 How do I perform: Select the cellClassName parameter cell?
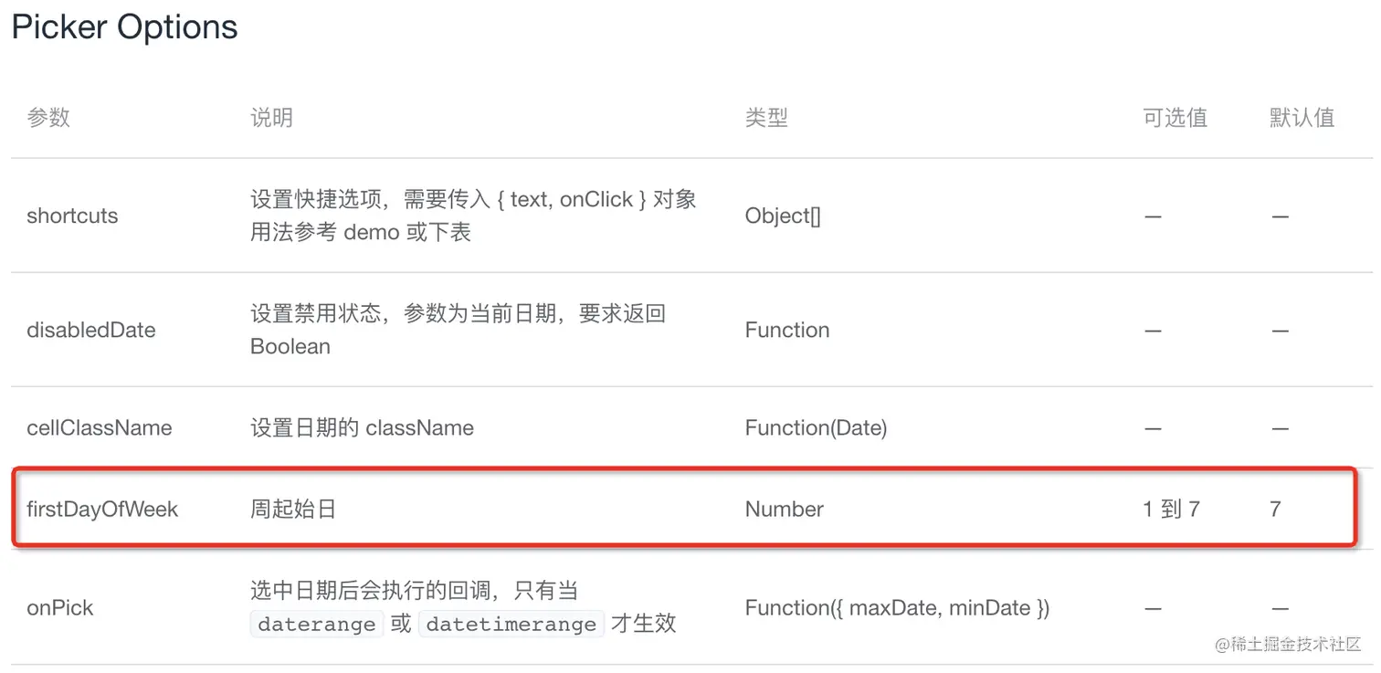click(x=100, y=427)
